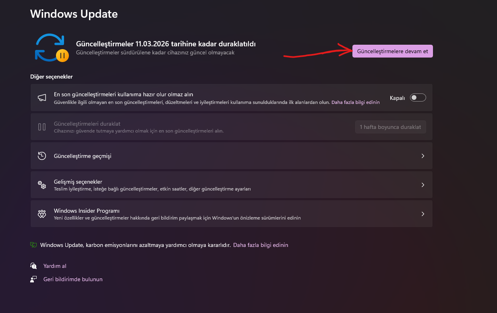Click the green leaf carbon emissions icon
Screen dimensions: 497x313
pyautogui.click(x=34, y=245)
